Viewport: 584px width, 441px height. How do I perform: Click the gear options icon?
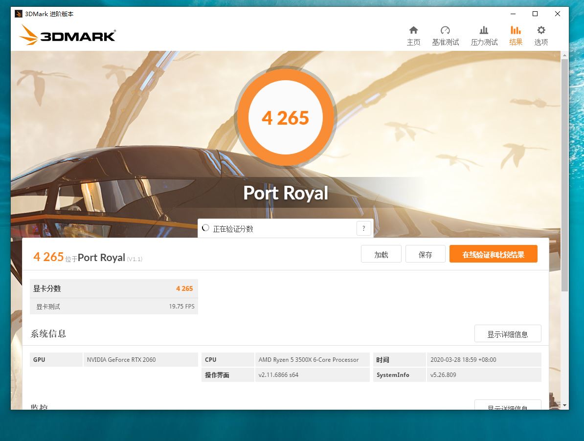(541, 30)
